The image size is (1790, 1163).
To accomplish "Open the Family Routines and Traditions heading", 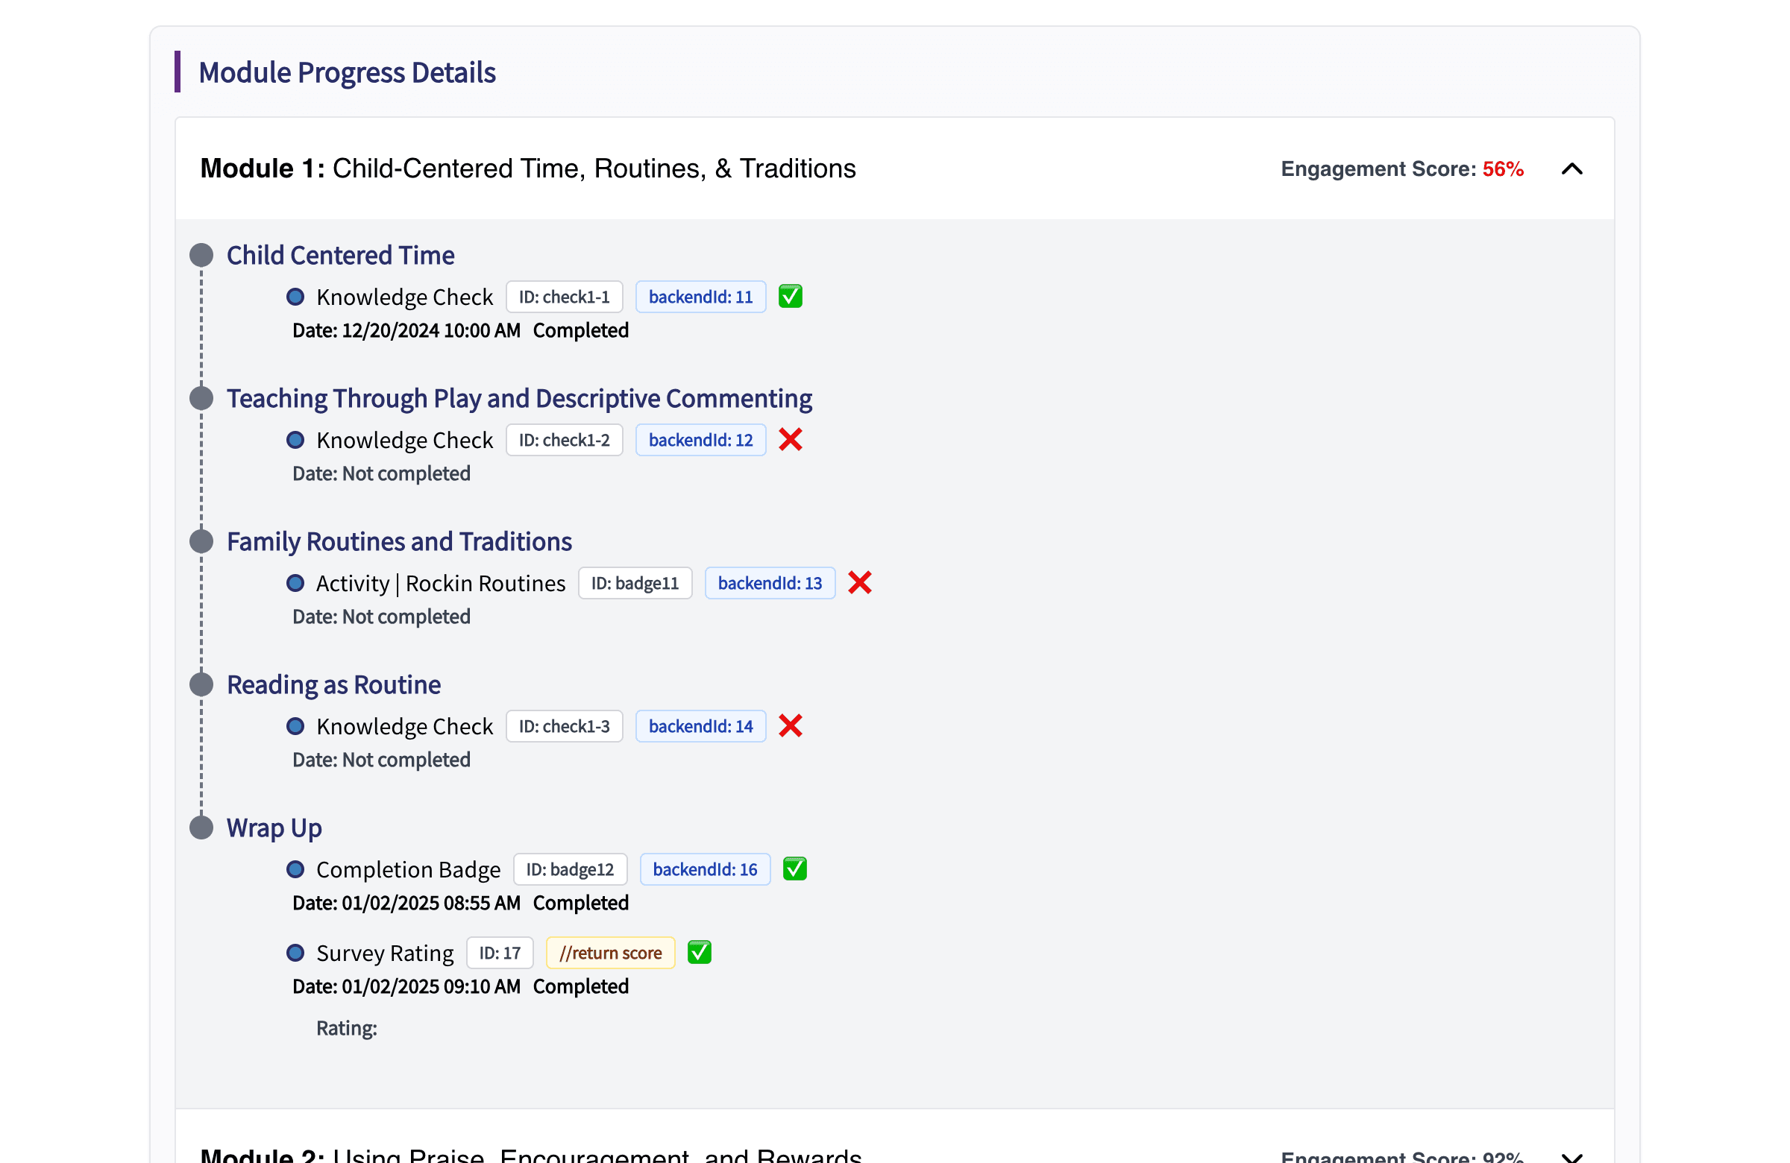I will tap(399, 541).
